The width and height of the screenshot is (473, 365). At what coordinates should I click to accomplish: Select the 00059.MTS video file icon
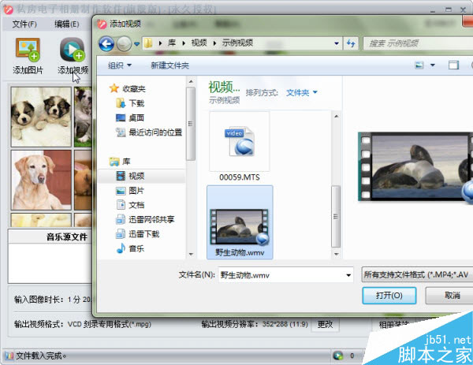(239, 142)
